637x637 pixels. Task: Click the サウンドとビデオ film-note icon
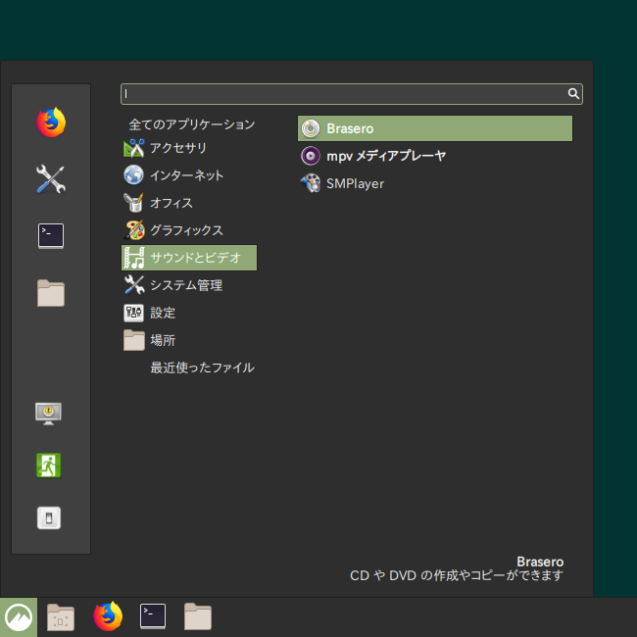click(133, 258)
